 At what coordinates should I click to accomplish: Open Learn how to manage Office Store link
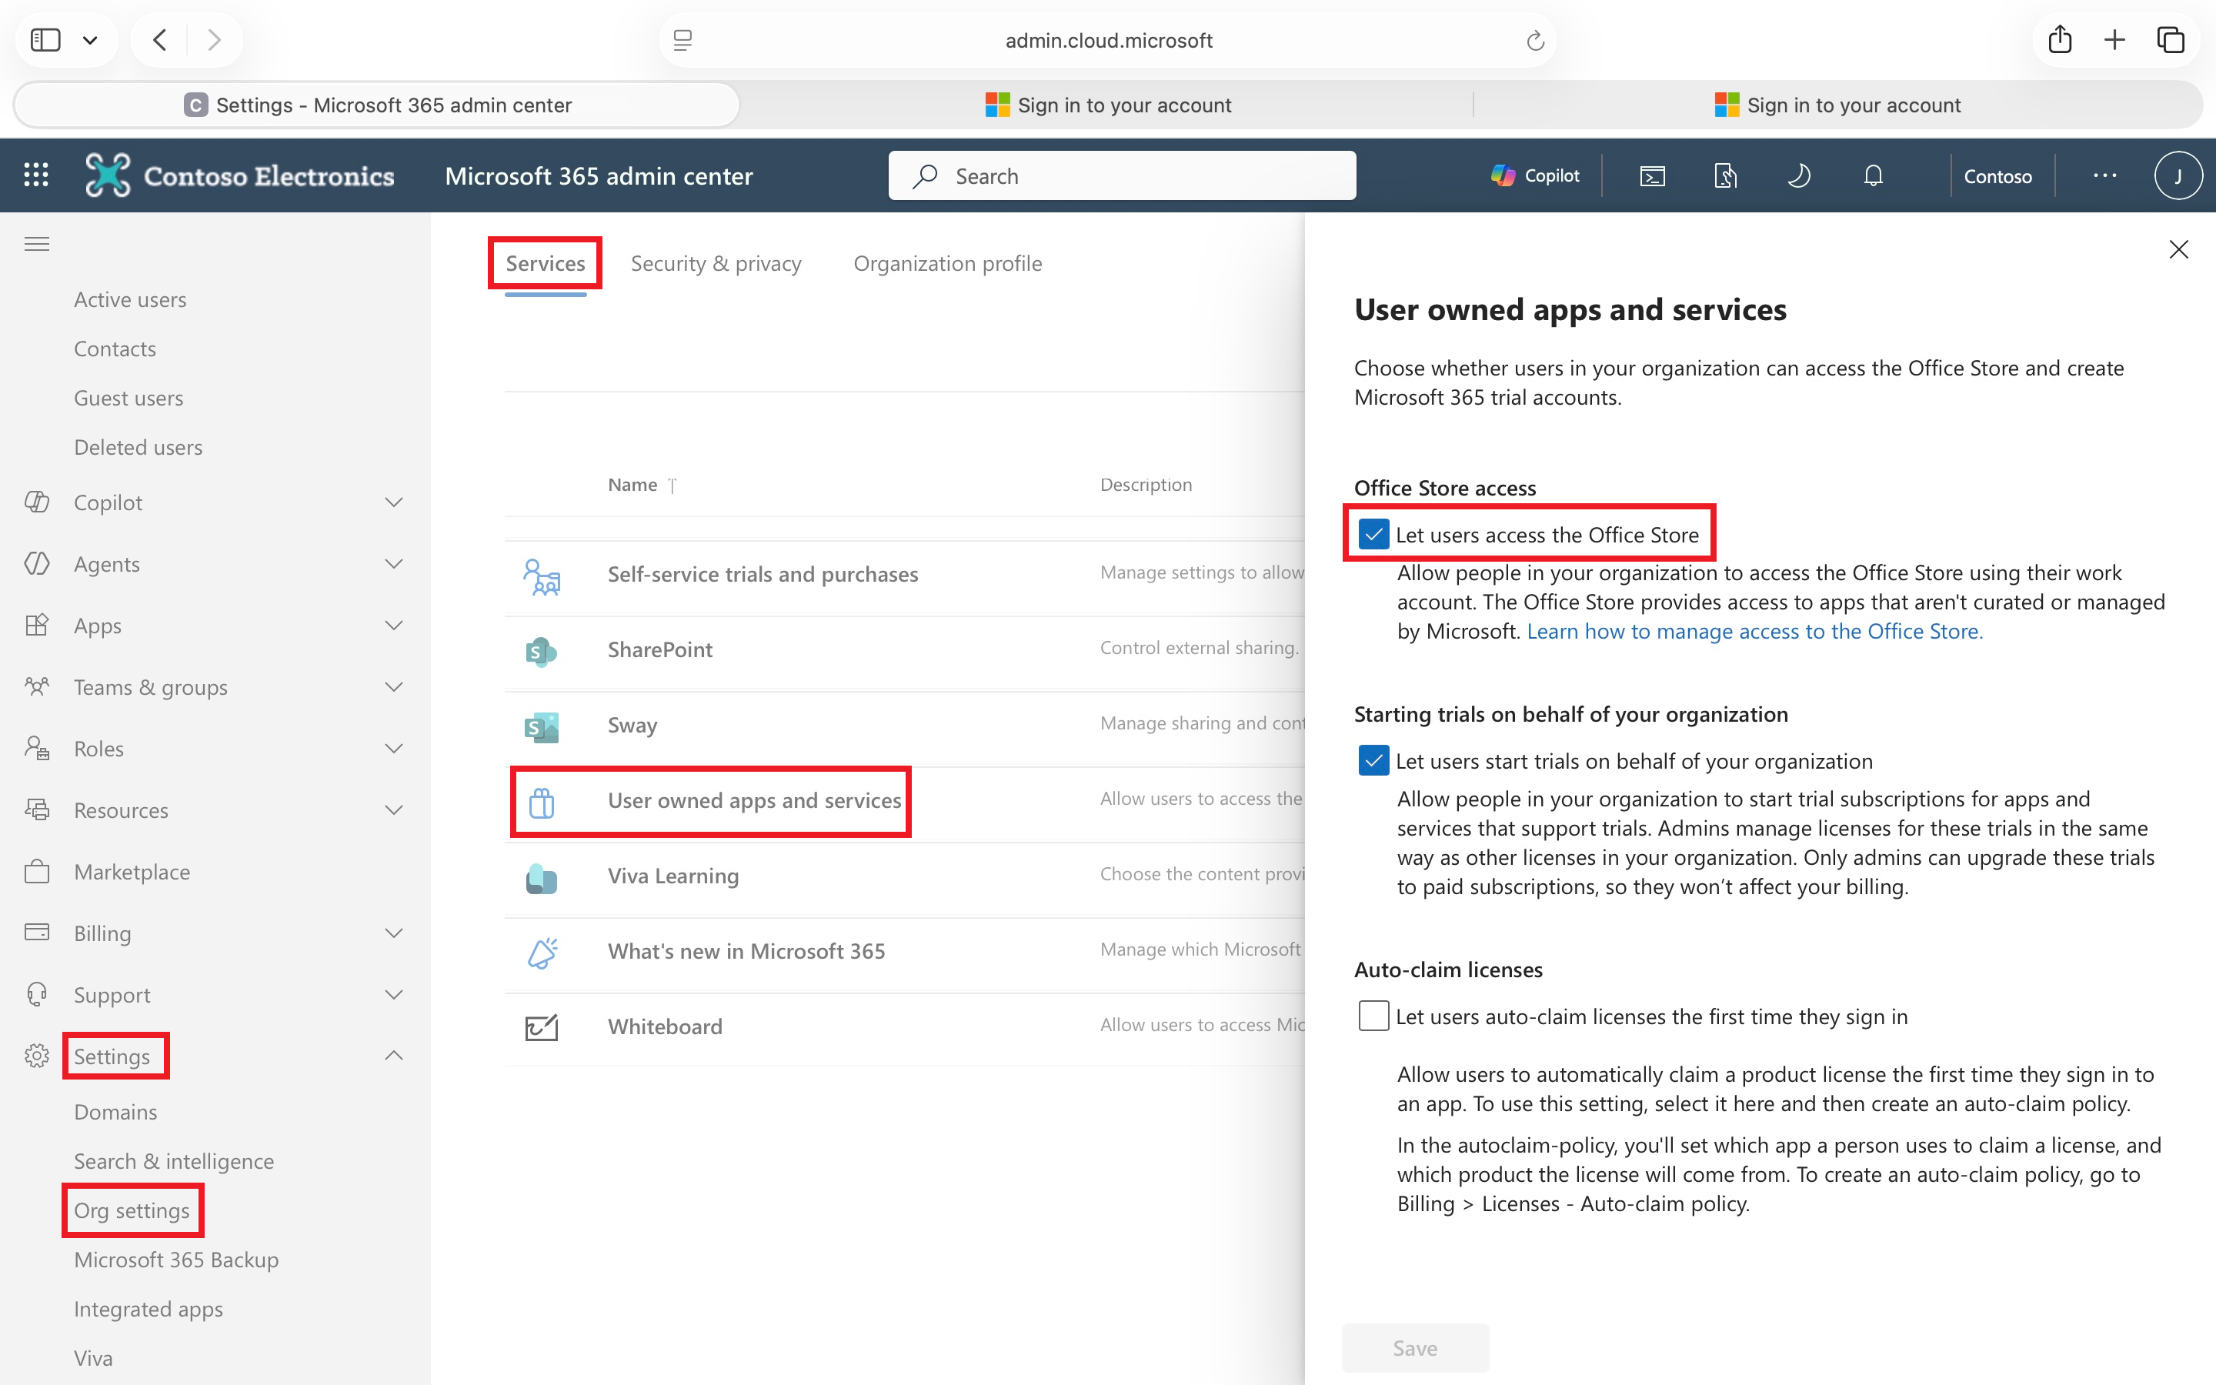(x=1754, y=631)
